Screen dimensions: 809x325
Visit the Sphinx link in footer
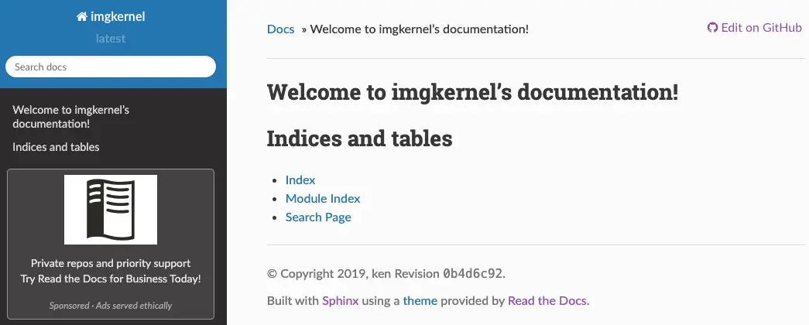pyautogui.click(x=341, y=301)
